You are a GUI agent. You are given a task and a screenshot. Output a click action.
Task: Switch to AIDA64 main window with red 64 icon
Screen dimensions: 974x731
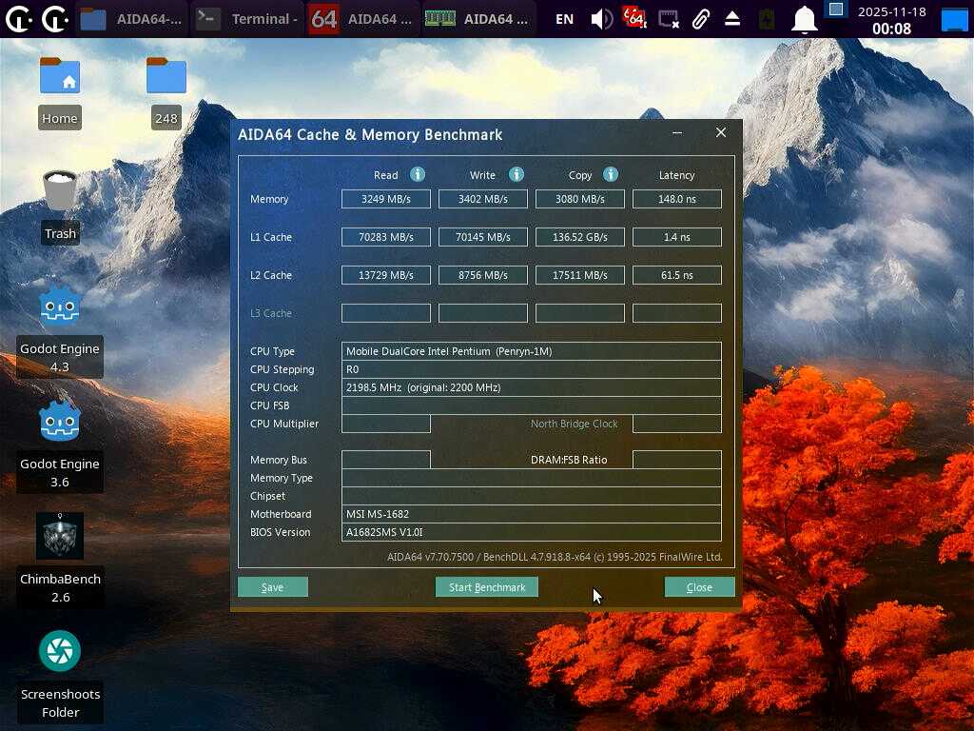[x=362, y=19]
